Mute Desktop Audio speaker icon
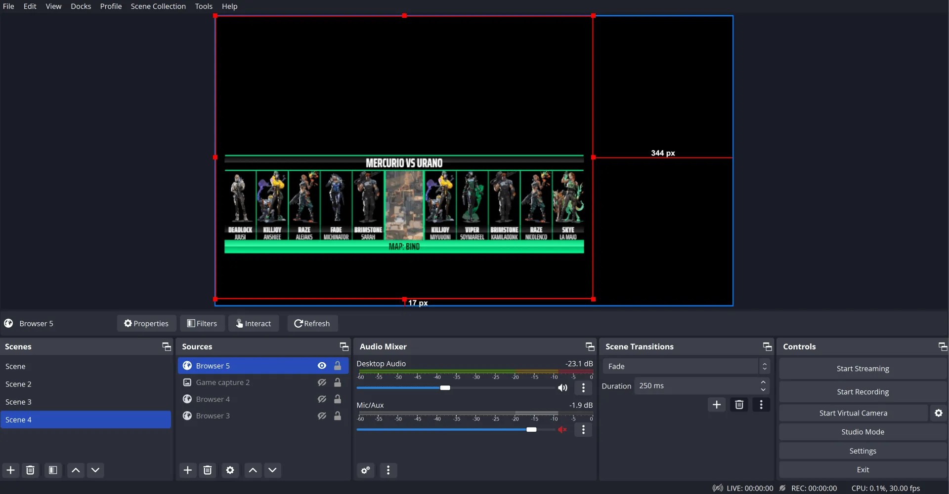The width and height of the screenshot is (949, 494). 562,388
